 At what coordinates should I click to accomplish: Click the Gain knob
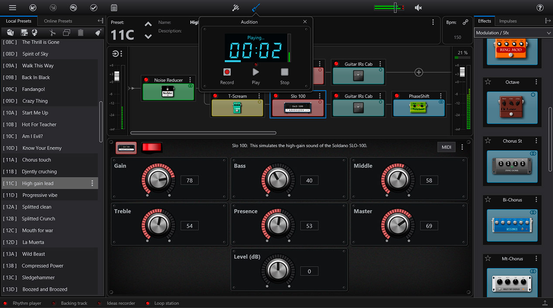157,180
